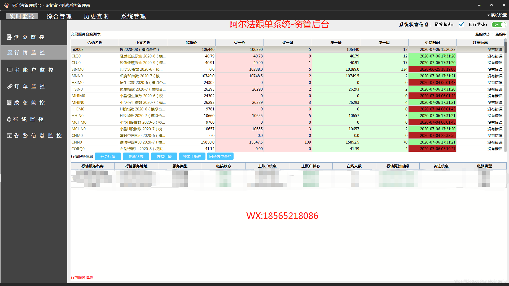Click the 选择行情 button

click(x=164, y=157)
